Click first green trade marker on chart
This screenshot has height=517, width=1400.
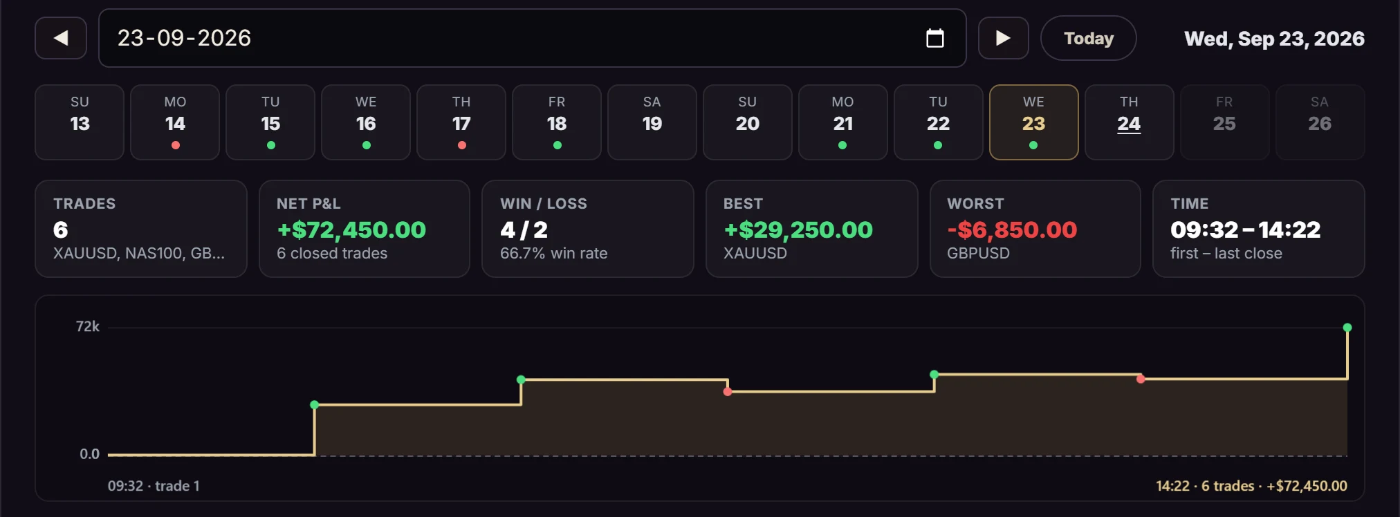click(x=315, y=404)
